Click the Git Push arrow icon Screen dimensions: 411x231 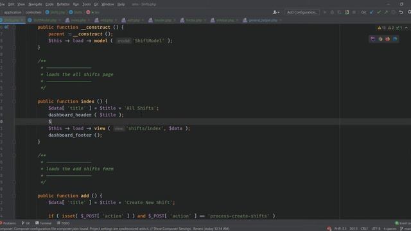pos(386,12)
